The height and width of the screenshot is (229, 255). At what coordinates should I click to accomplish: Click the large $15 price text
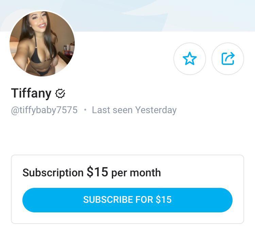pyautogui.click(x=97, y=172)
